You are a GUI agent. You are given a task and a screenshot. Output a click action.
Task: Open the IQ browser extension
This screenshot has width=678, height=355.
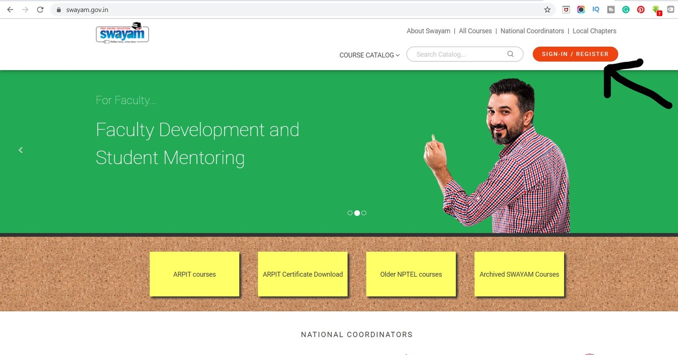click(596, 9)
